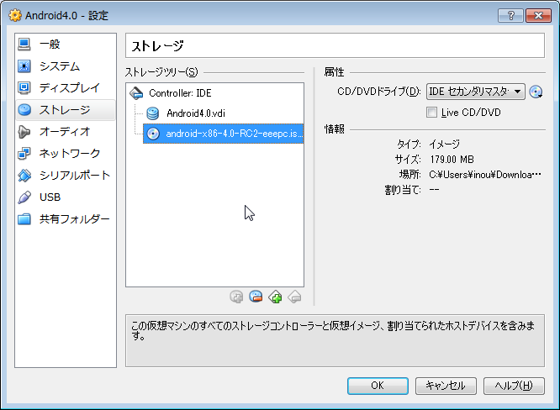The height and width of the screenshot is (410, 560).
Task: Open the システム settings category
Action: (66, 66)
